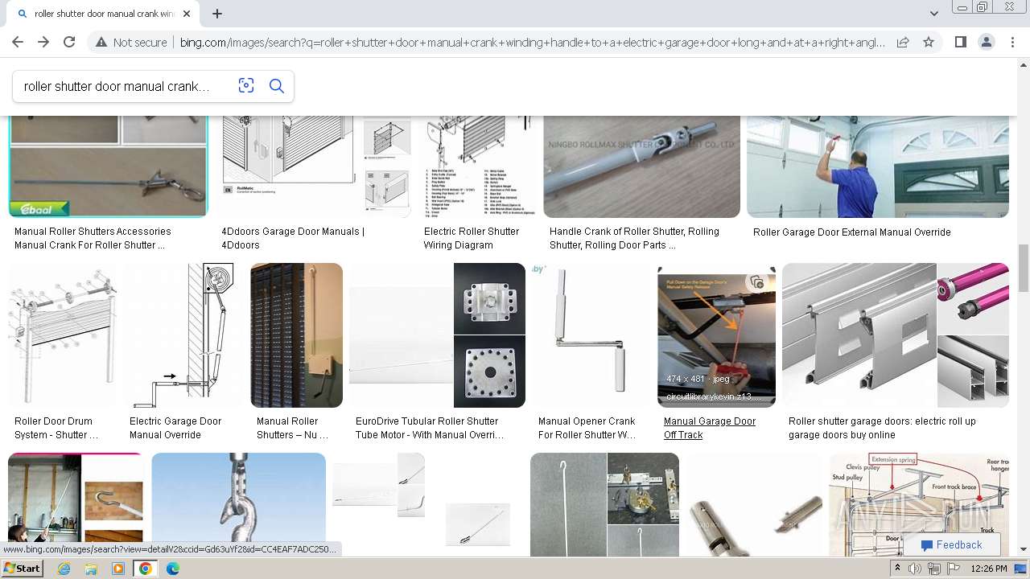Image resolution: width=1030 pixels, height=579 pixels.
Task: Open the Chrome profile menu
Action: pos(987,42)
